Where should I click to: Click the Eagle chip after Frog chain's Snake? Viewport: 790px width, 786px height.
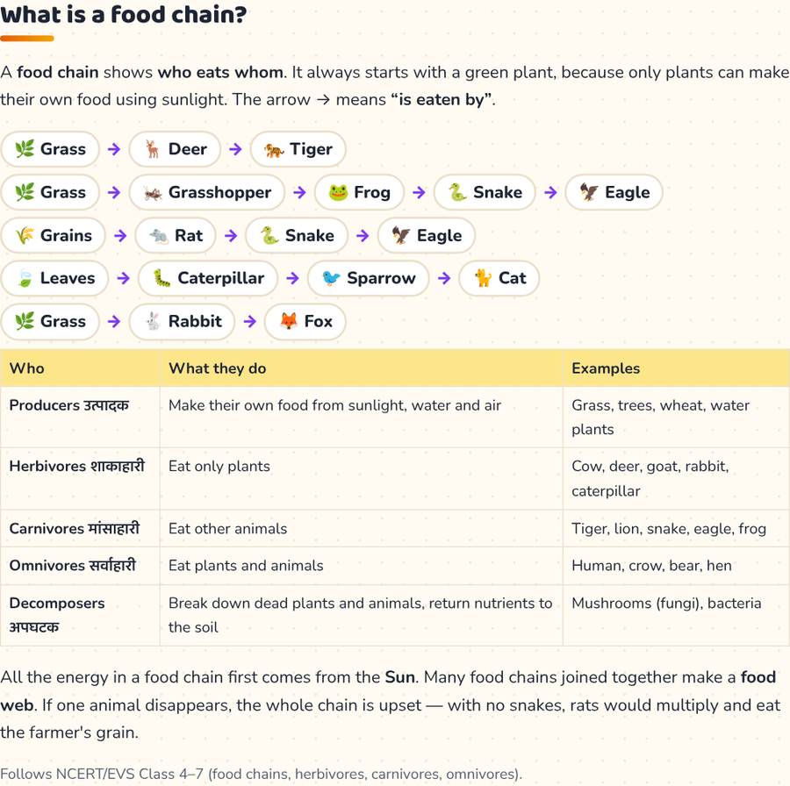(614, 192)
